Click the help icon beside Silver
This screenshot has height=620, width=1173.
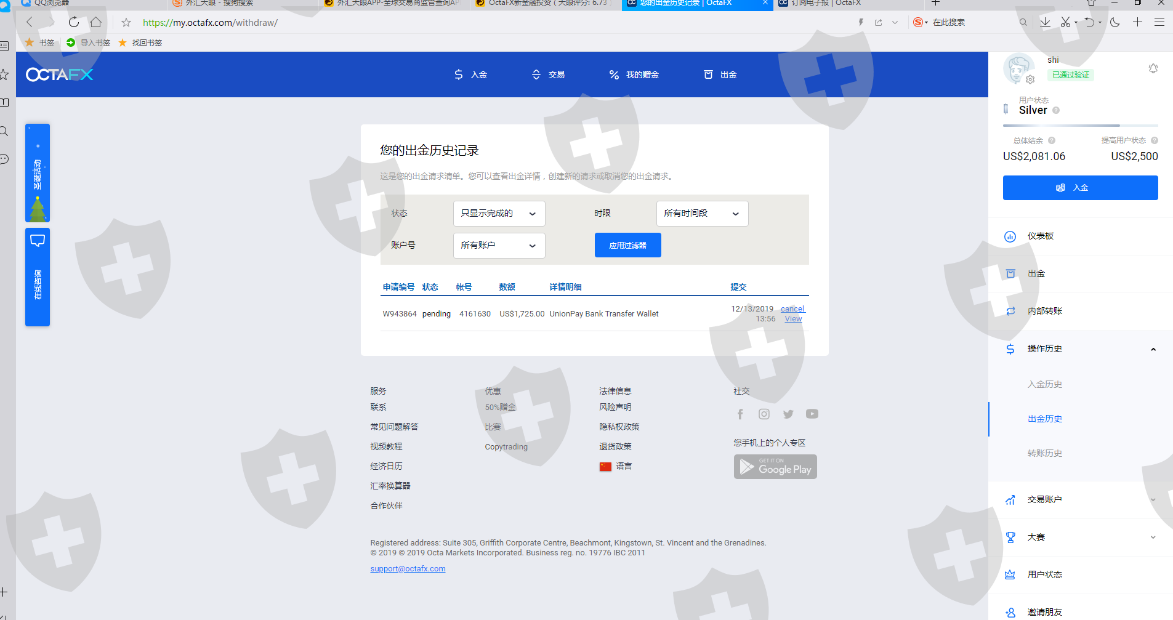tap(1056, 111)
